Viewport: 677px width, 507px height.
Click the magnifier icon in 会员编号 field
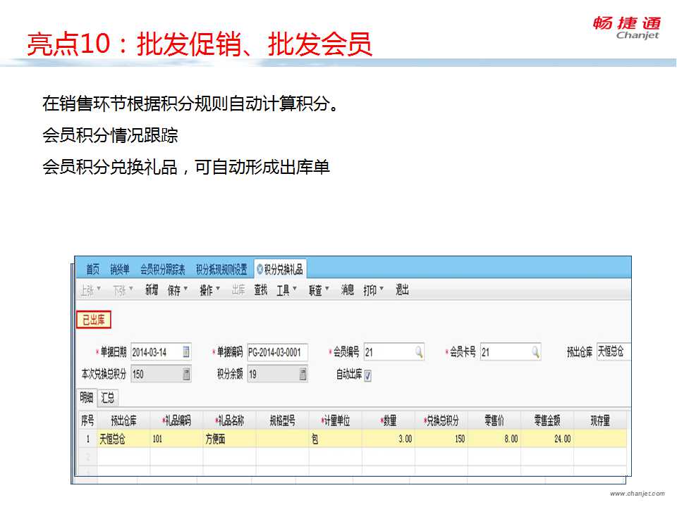418,352
